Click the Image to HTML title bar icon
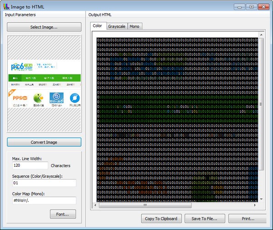This screenshot has height=230, width=273. pos(6,6)
